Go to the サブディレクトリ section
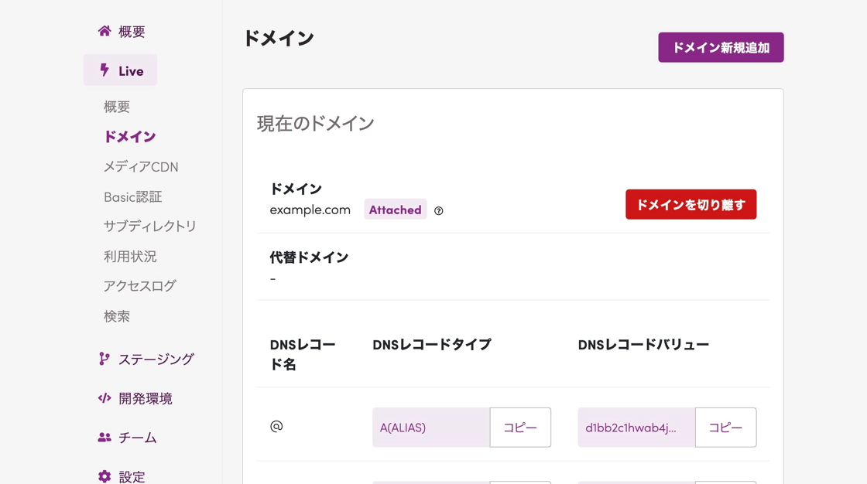The image size is (867, 484). (150, 227)
